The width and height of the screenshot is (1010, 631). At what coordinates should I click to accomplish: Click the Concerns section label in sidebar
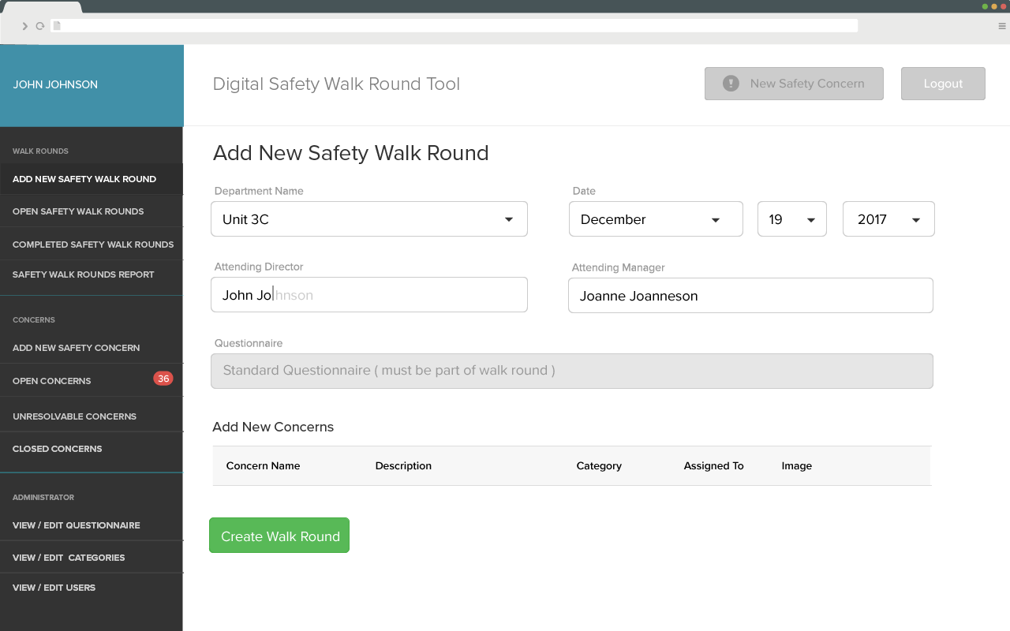point(34,320)
